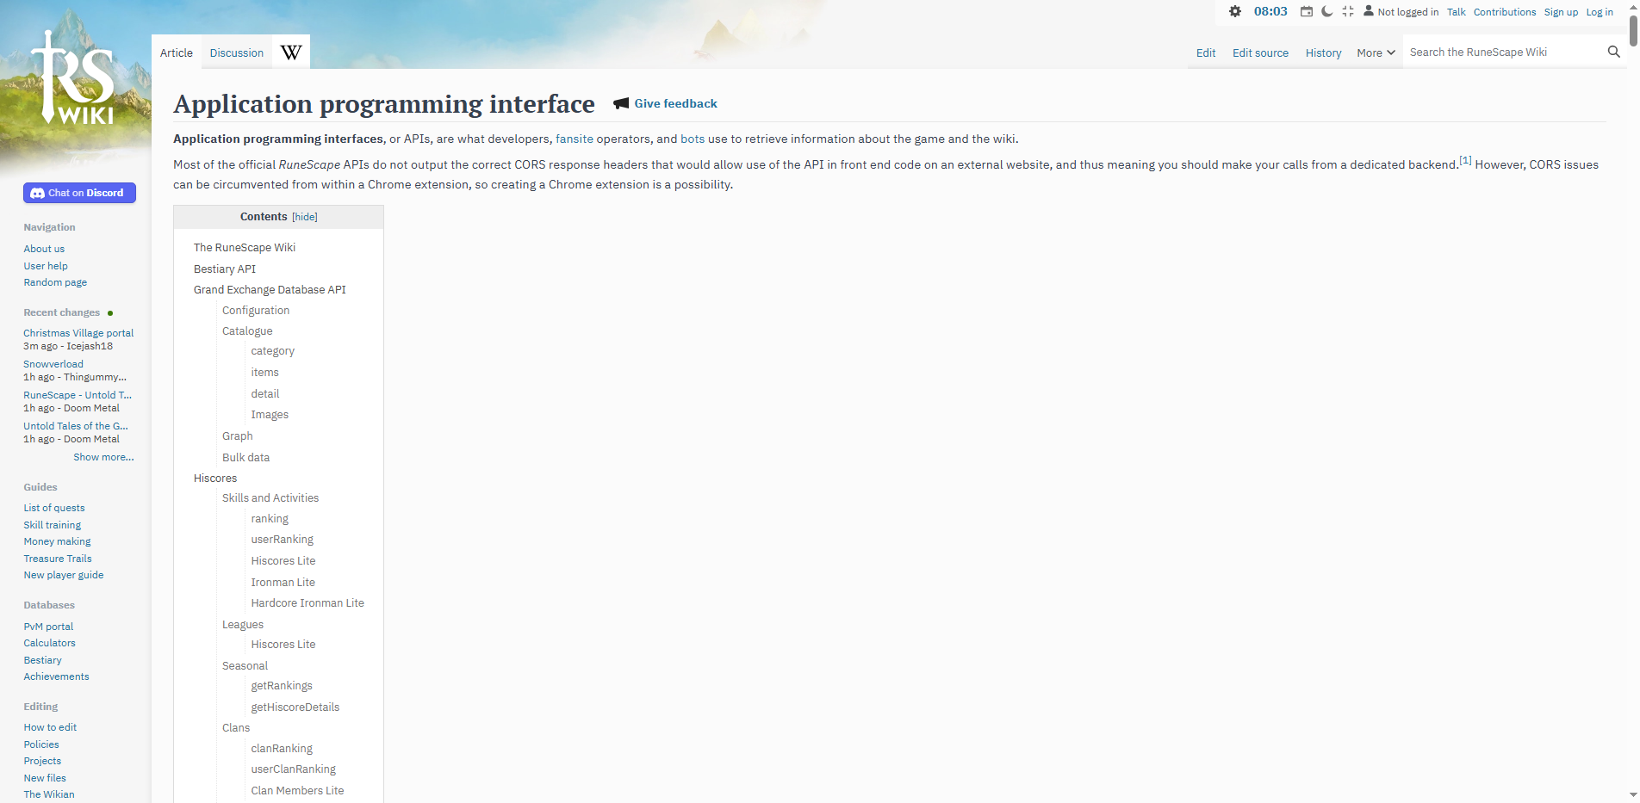Open the More dropdown menu
1640x803 pixels.
click(1375, 53)
